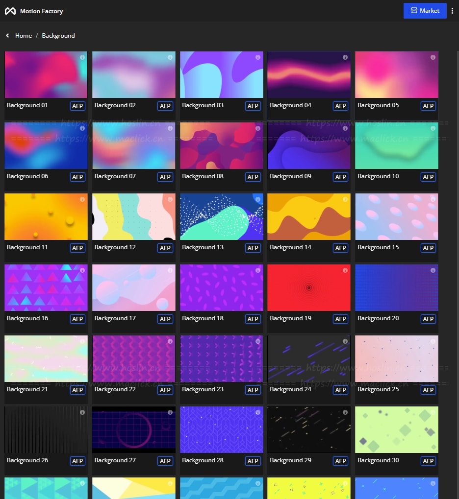Show info for Background 24
The height and width of the screenshot is (499, 459).
click(x=345, y=341)
